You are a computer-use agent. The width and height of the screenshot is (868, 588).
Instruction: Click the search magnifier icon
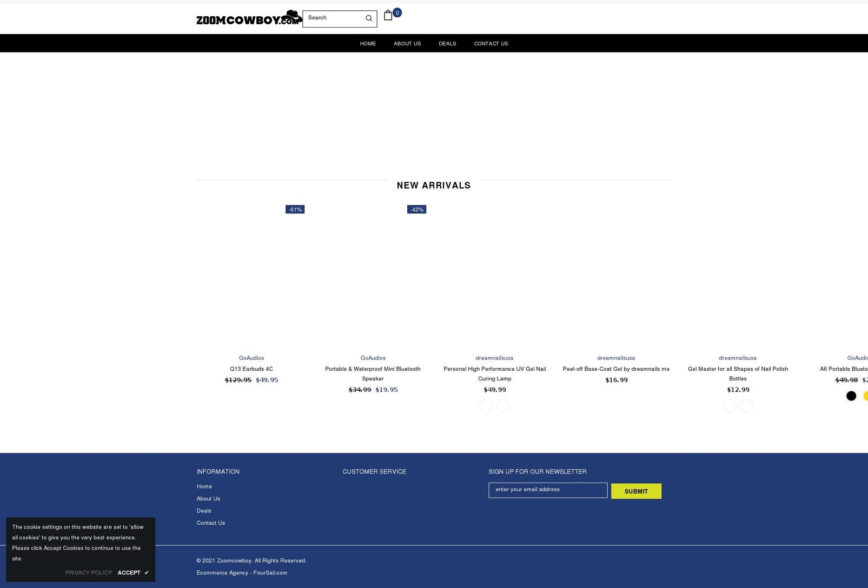[369, 18]
